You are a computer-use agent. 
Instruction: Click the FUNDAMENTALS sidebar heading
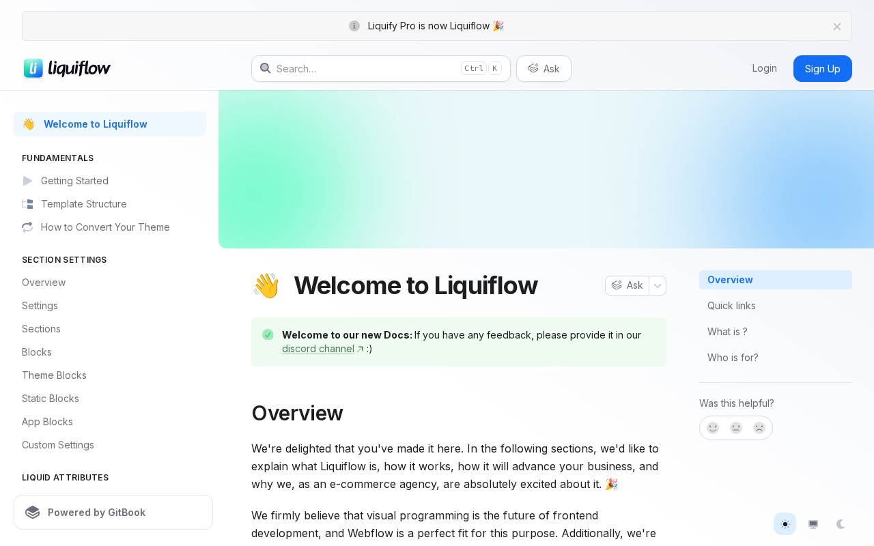(x=58, y=158)
